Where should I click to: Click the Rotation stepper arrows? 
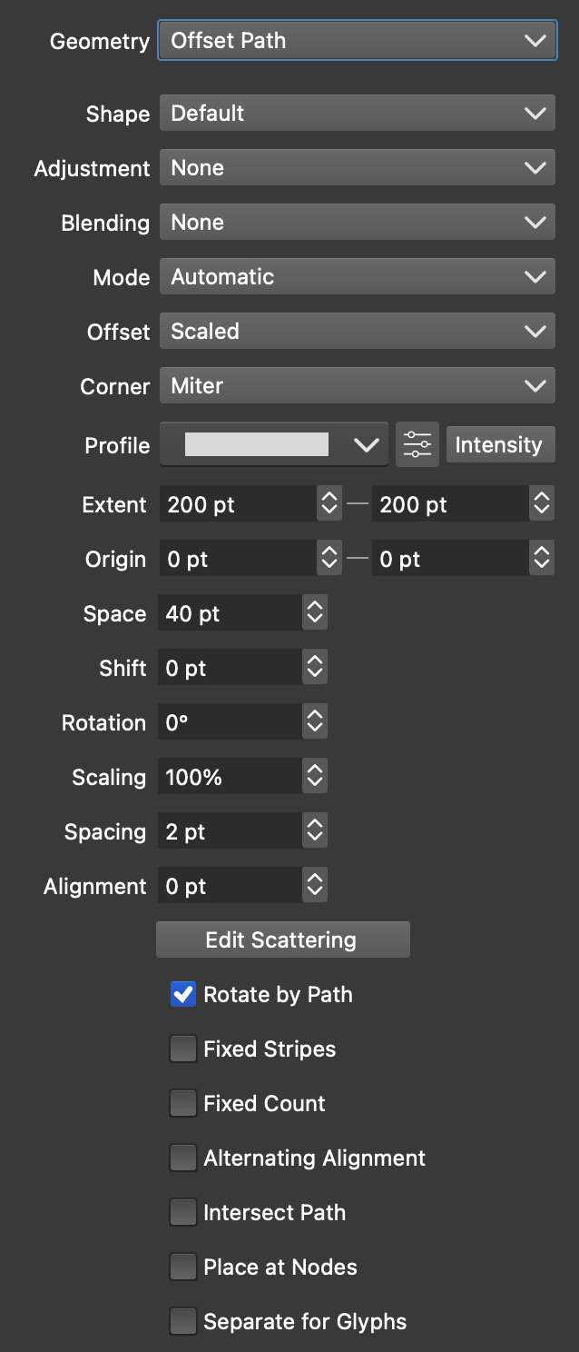(x=315, y=722)
